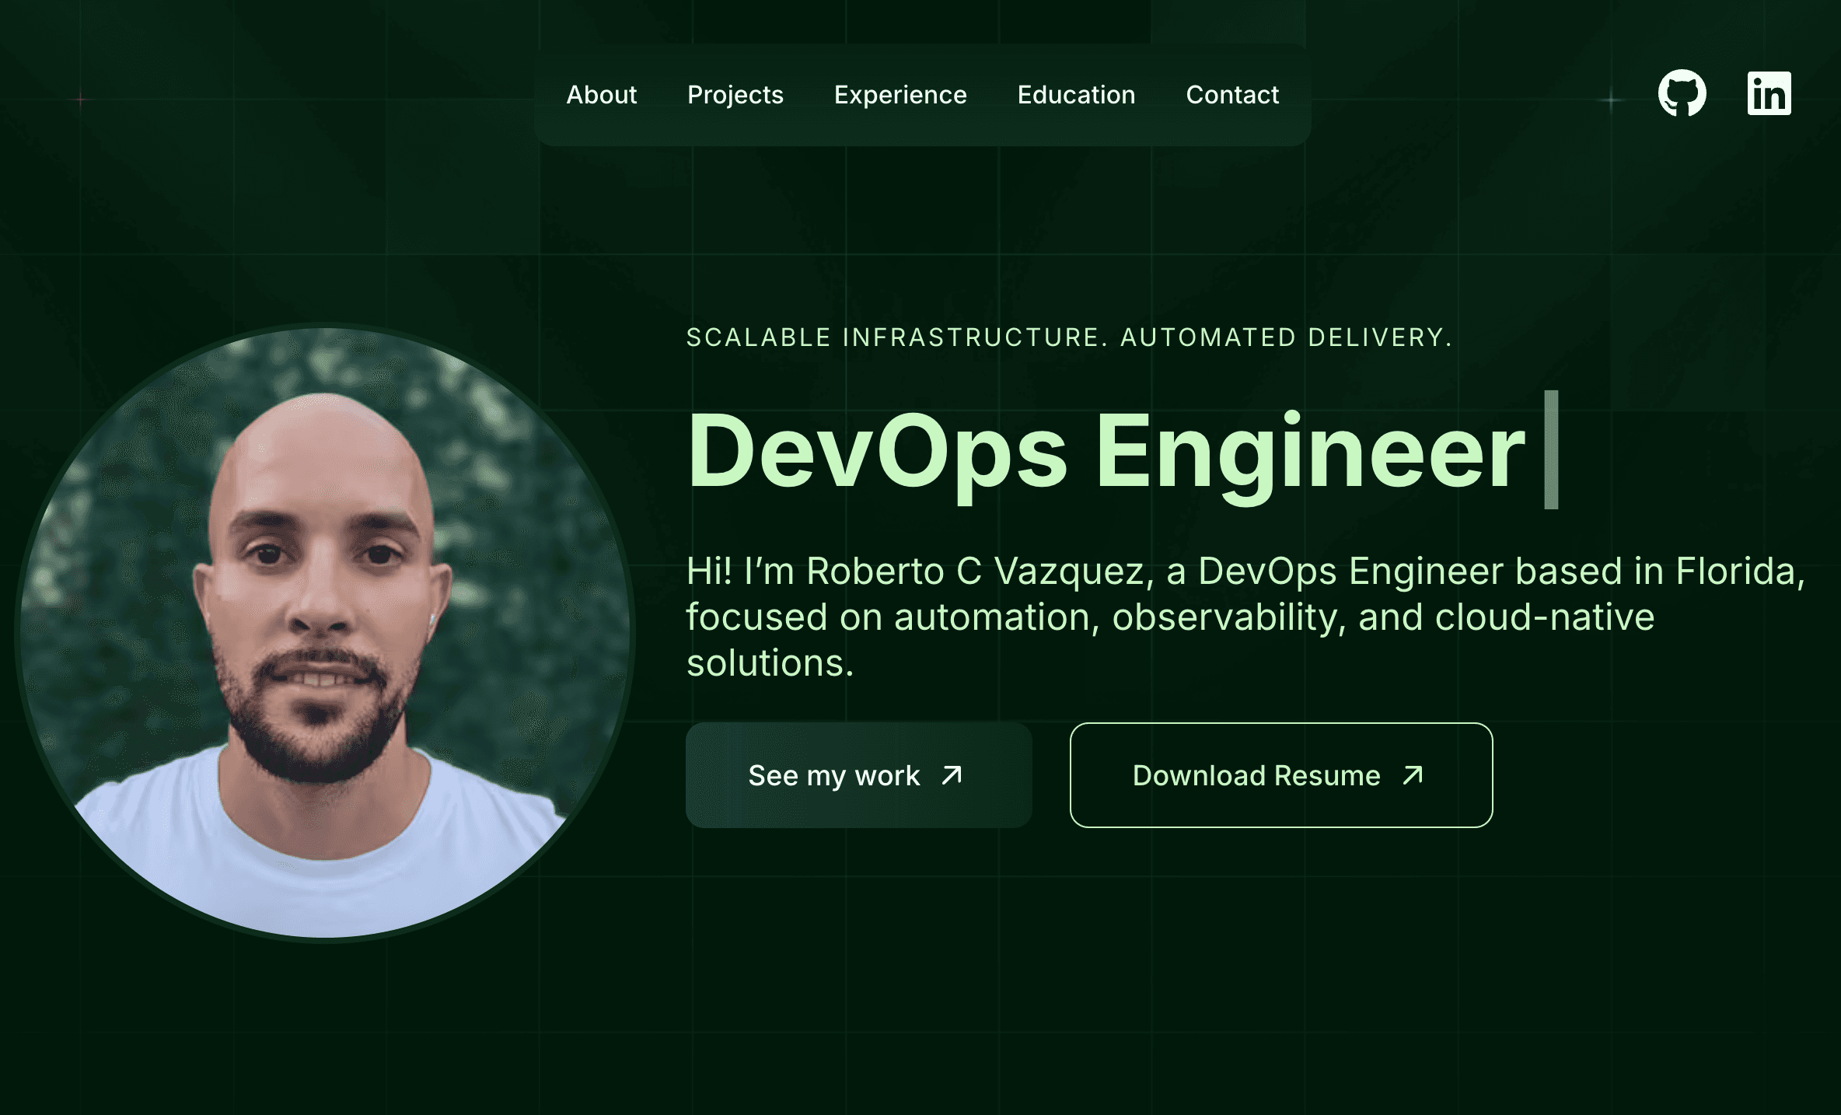This screenshot has width=1841, height=1115.
Task: Click the circular profile photo
Action: (325, 631)
